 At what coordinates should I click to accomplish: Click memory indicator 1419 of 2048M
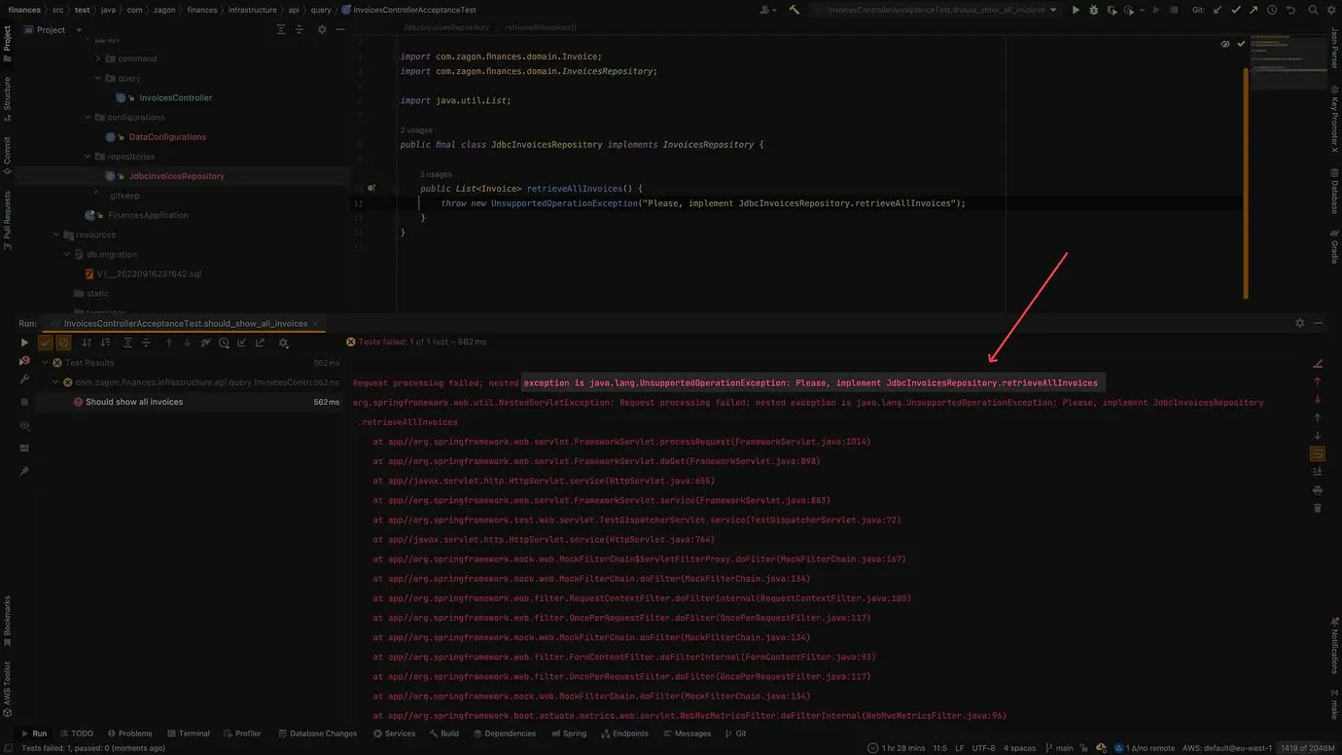click(x=1308, y=748)
